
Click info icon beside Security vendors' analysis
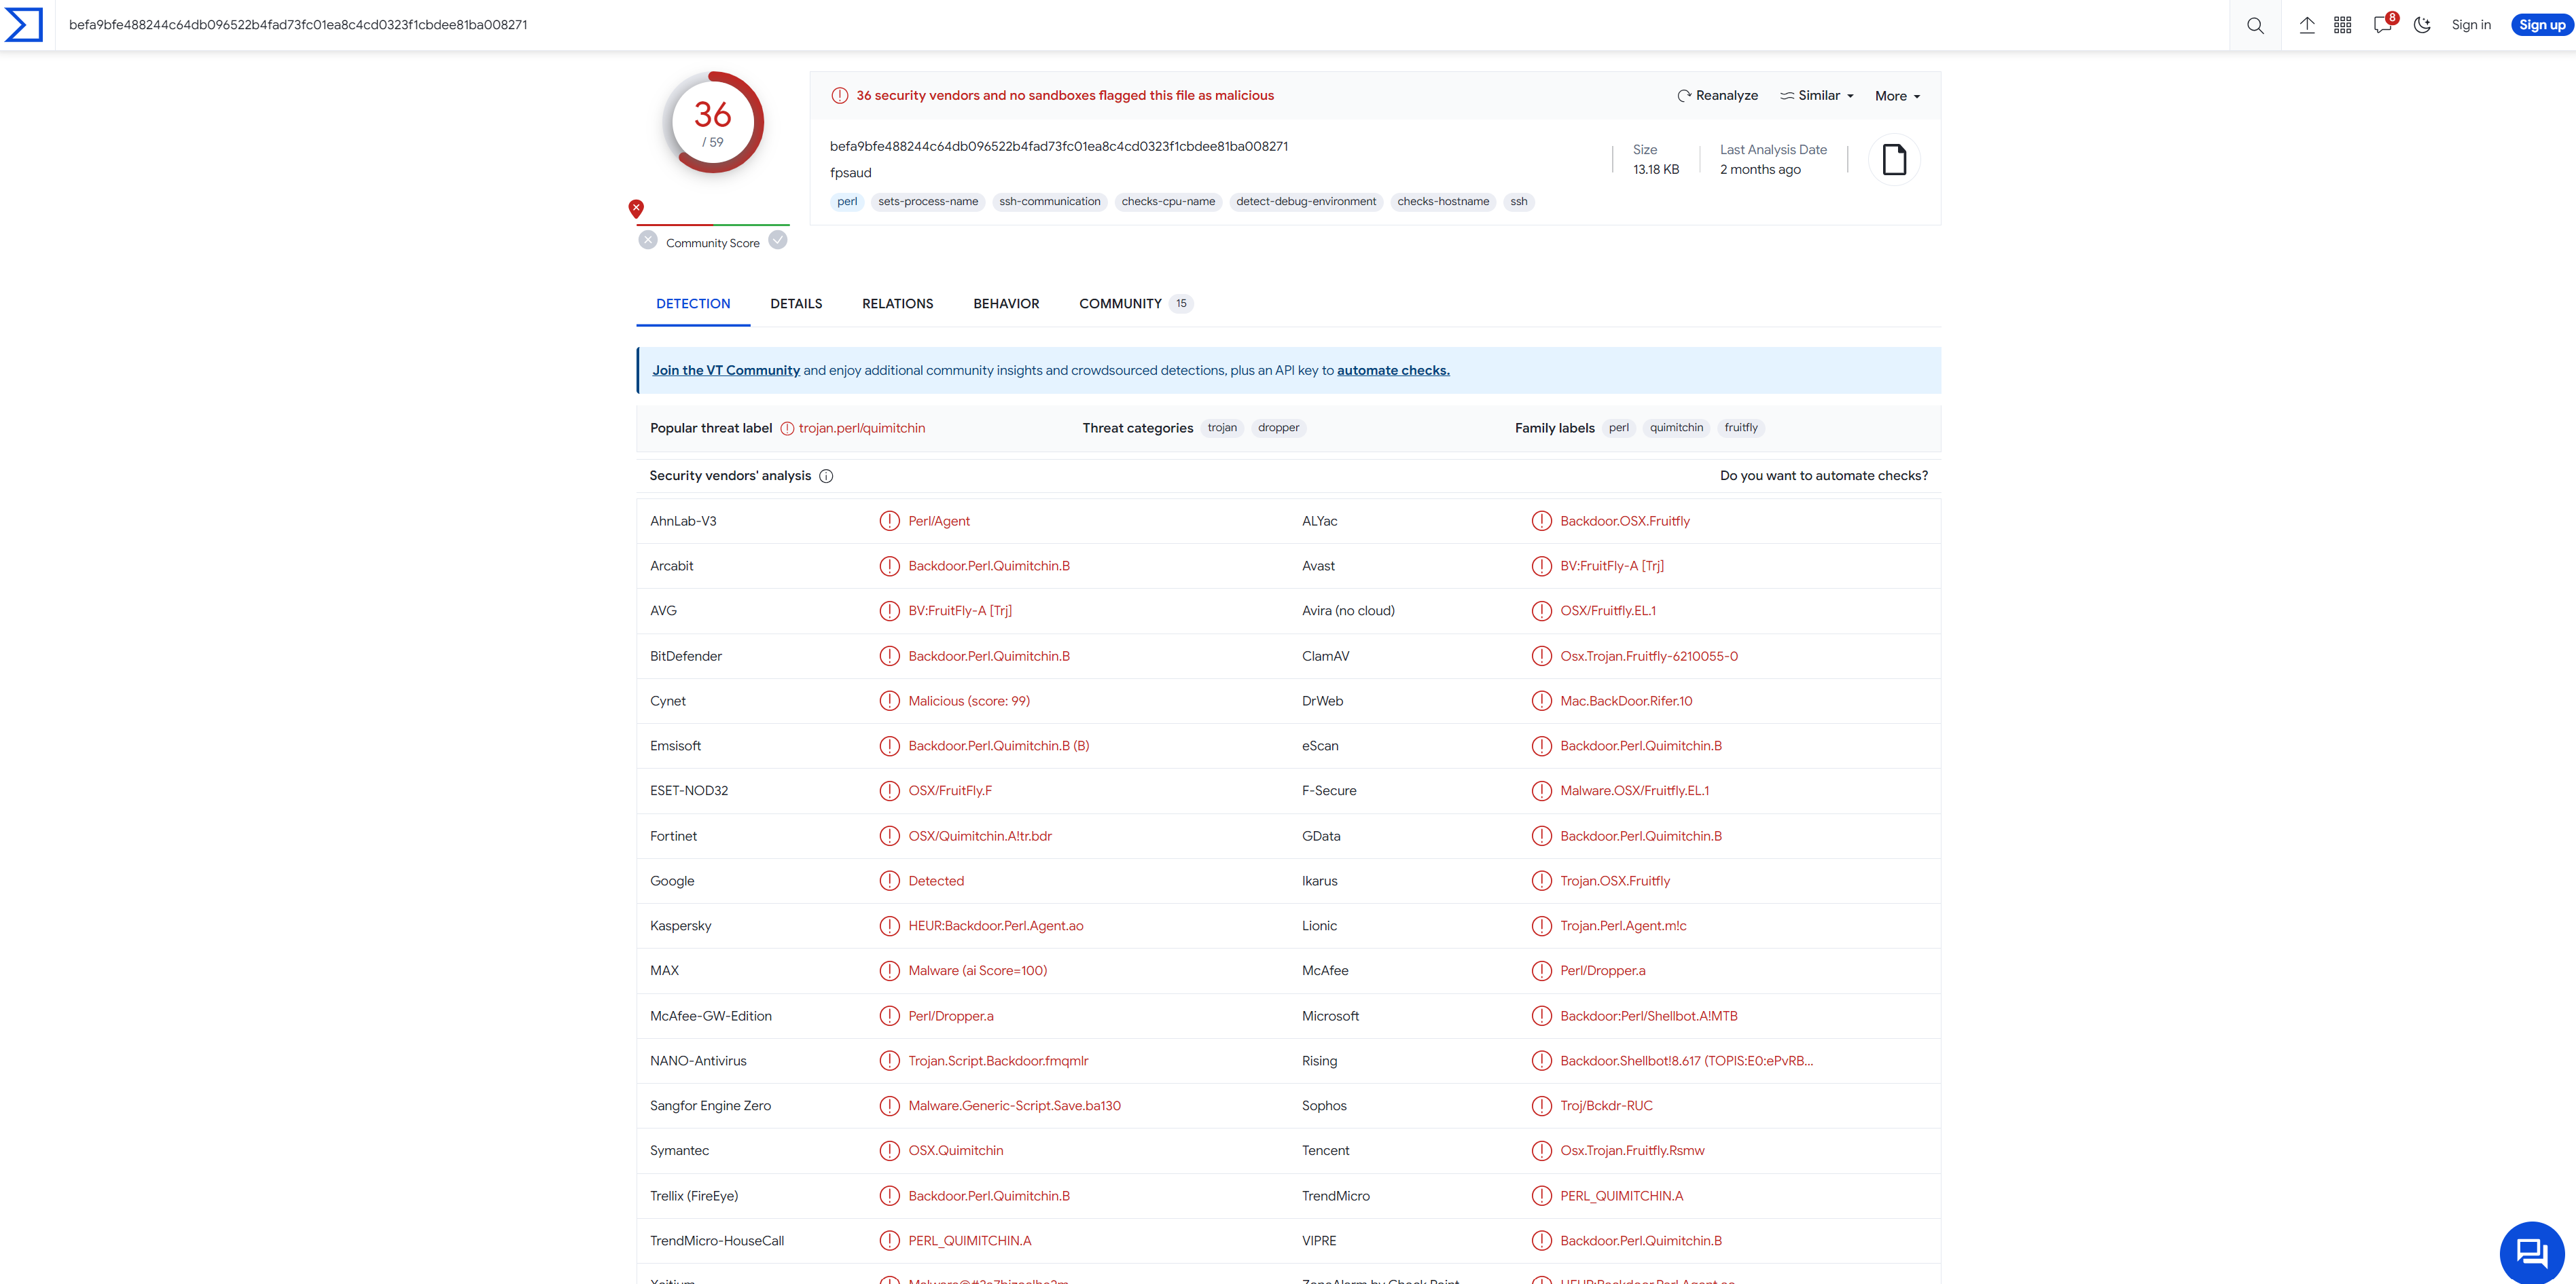click(826, 475)
